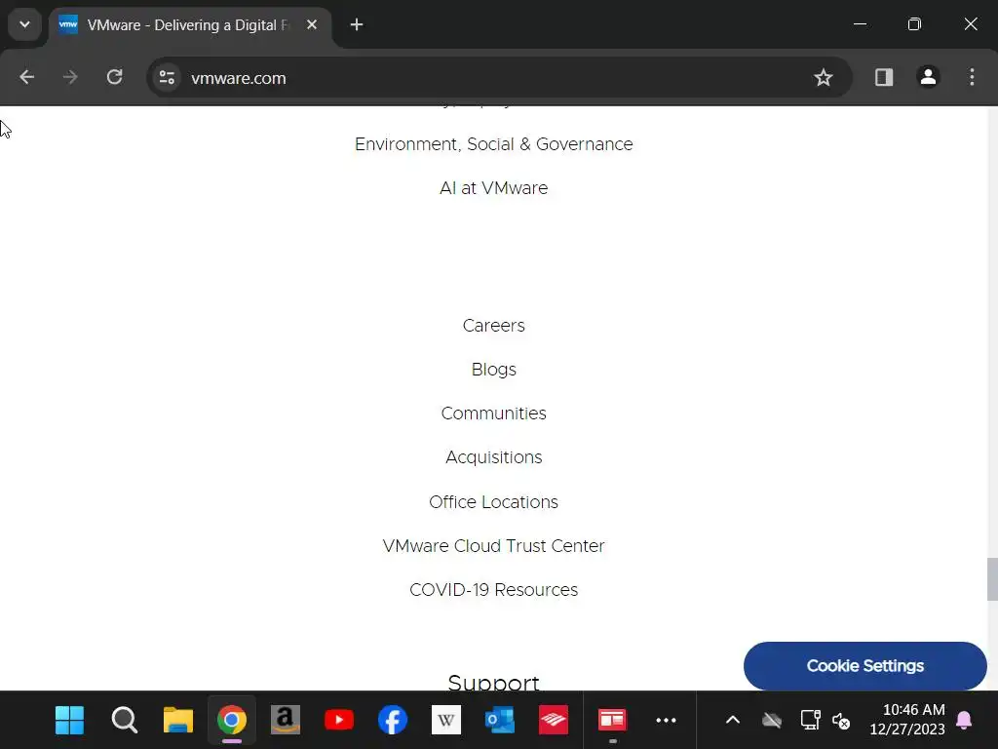Open Outlook from the taskbar
This screenshot has height=749, width=998.
click(x=500, y=721)
